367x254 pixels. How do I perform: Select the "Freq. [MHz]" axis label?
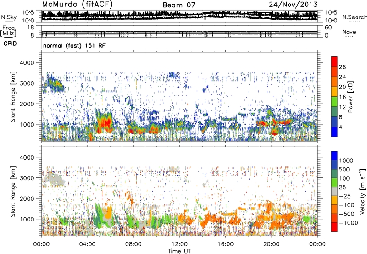[x=8, y=31]
